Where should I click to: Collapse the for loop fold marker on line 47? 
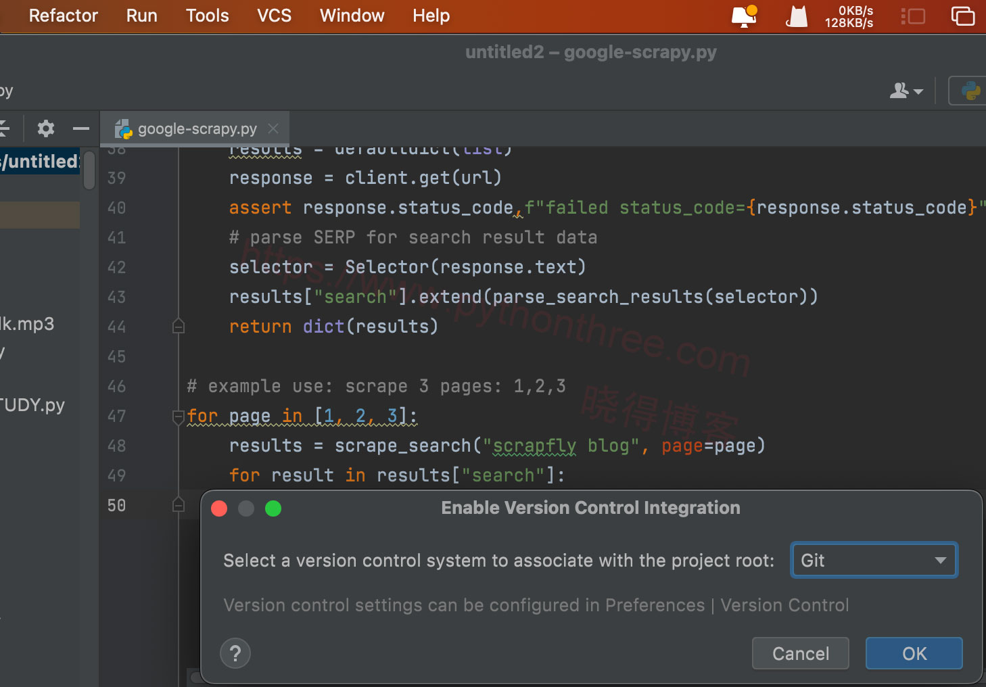point(179,417)
